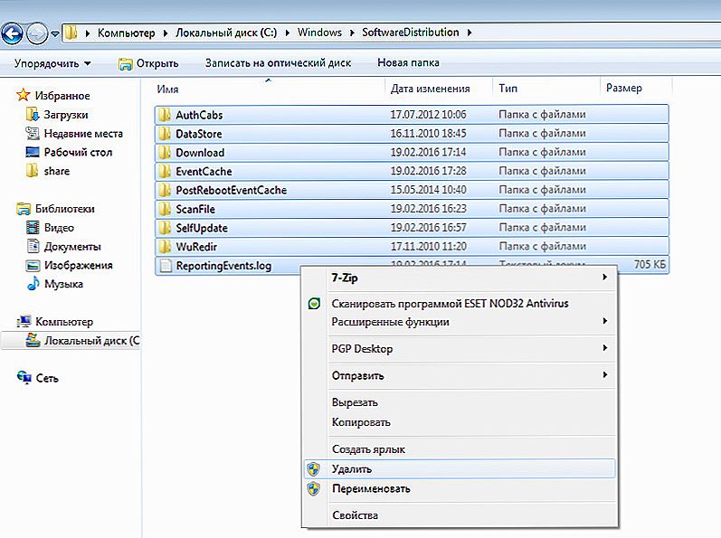Open the share folder in sidebar
The height and width of the screenshot is (538, 721).
[x=57, y=171]
